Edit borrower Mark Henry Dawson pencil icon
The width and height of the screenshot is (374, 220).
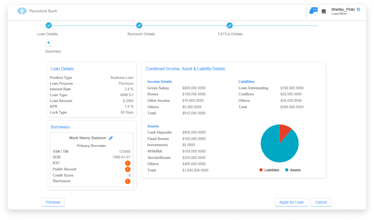[x=111, y=138]
